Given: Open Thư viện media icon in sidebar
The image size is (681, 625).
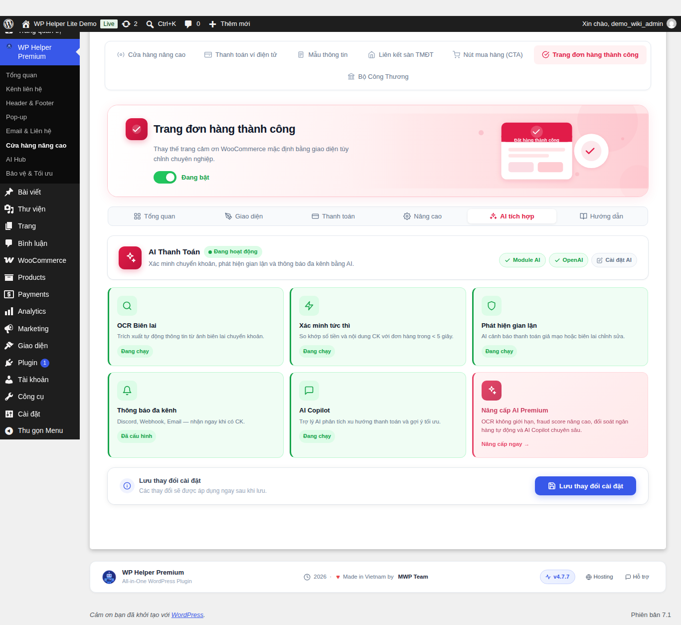Looking at the screenshot, I should coord(9,209).
